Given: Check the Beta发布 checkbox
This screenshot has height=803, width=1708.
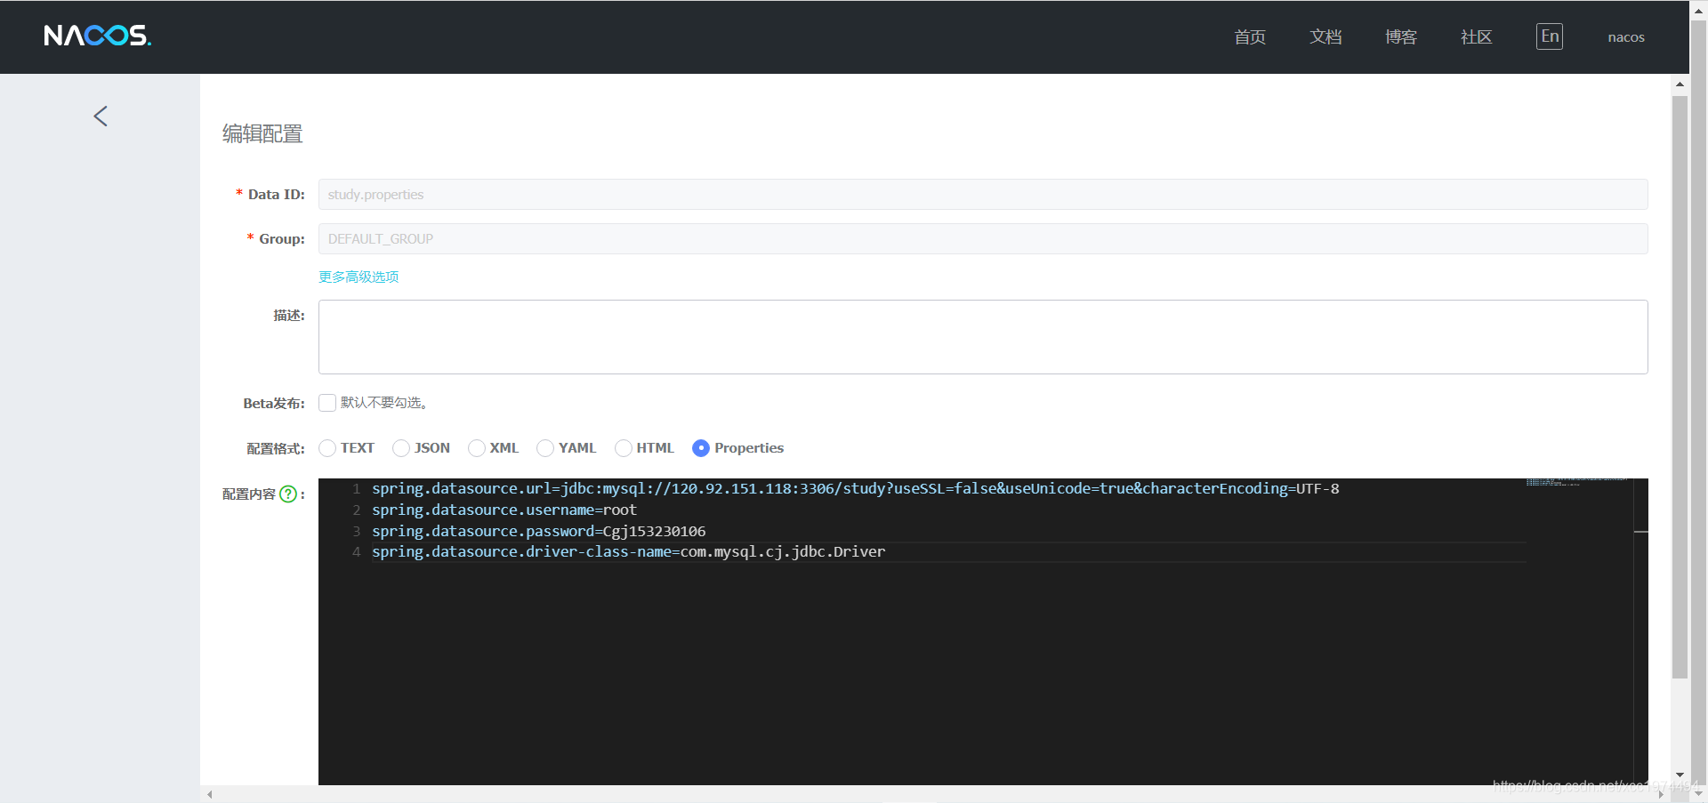Looking at the screenshot, I should (327, 403).
